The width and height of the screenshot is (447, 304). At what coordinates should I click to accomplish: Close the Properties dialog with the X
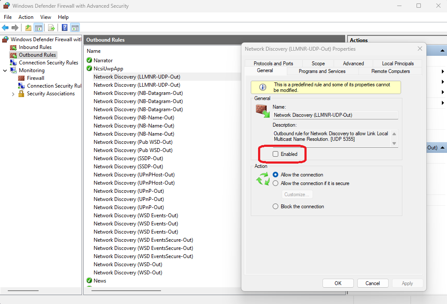coord(420,49)
